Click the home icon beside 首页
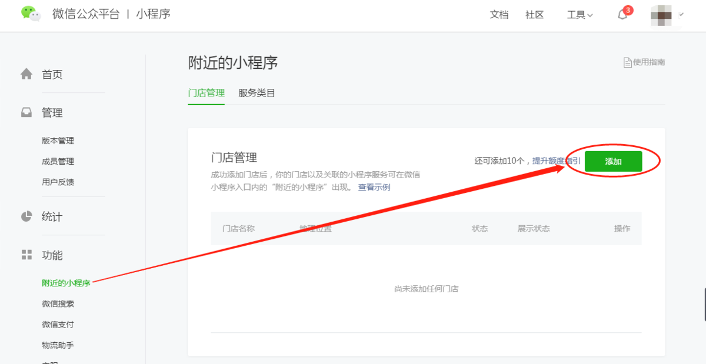This screenshot has width=706, height=364. tap(26, 74)
